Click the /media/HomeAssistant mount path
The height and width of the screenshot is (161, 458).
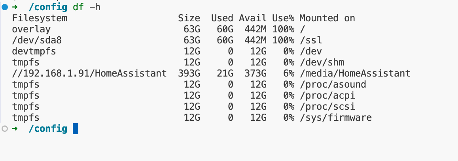click(x=355, y=73)
